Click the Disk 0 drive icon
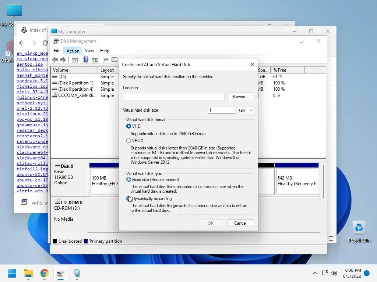The height and width of the screenshot is (282, 377). click(57, 166)
